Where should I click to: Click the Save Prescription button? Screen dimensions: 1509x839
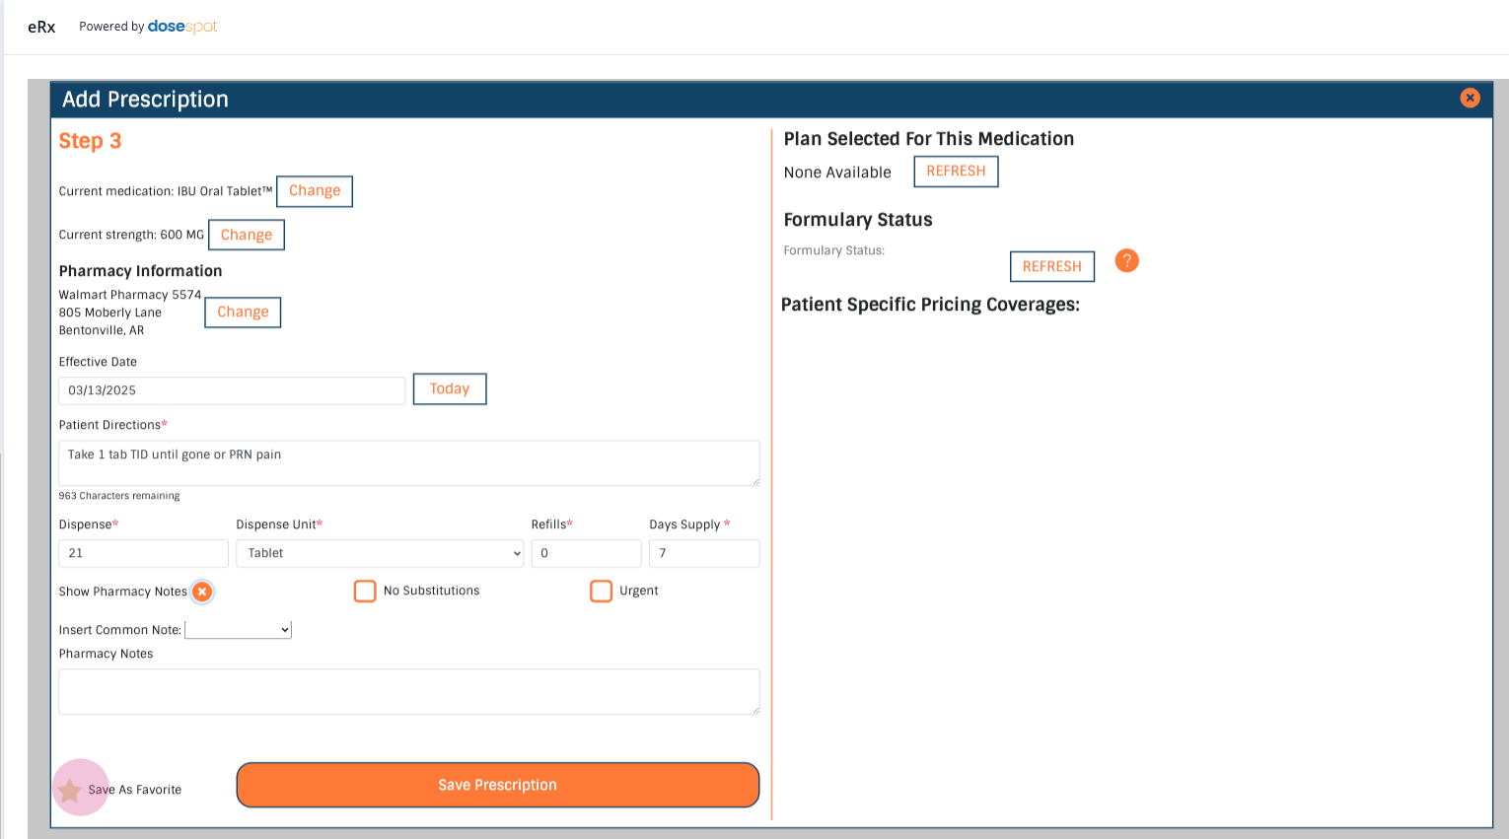click(x=498, y=785)
